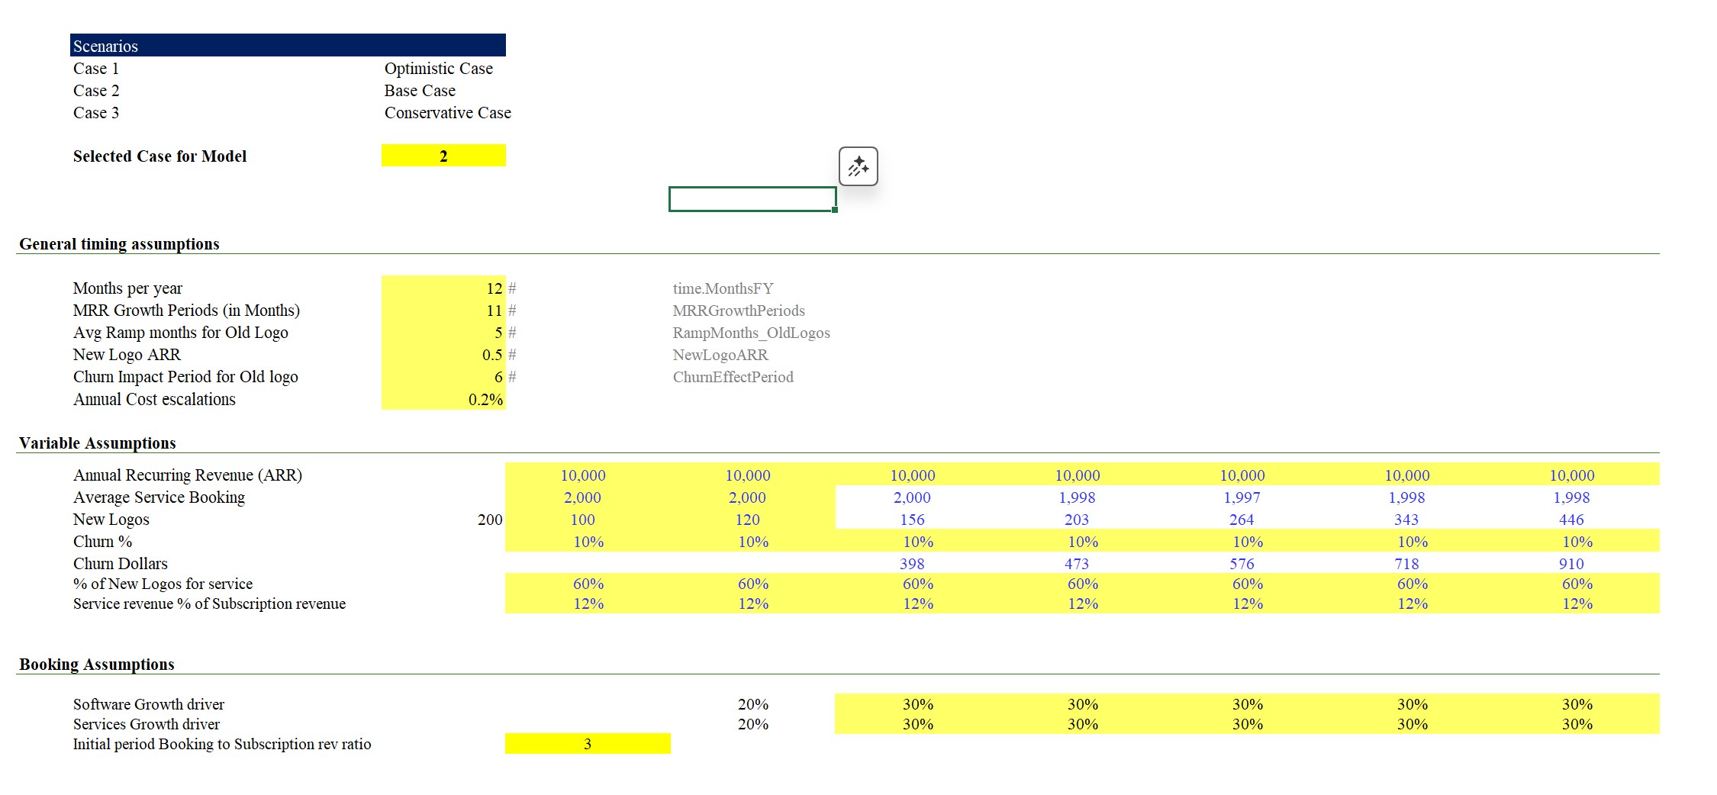Click the General timing assumptions heading

pyautogui.click(x=119, y=244)
